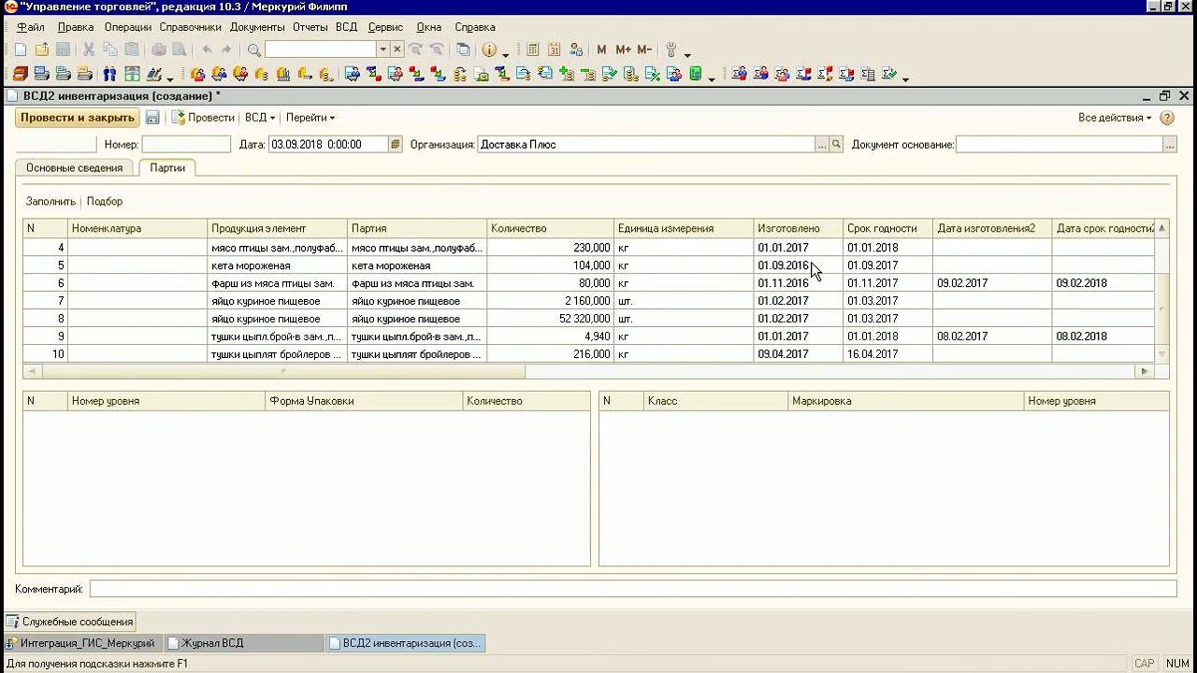Click the information icon in main toolbar
The image size is (1197, 673).
(x=488, y=50)
